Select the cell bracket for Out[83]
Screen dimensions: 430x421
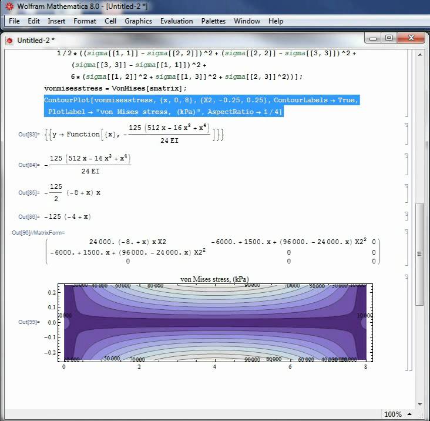tap(407, 134)
